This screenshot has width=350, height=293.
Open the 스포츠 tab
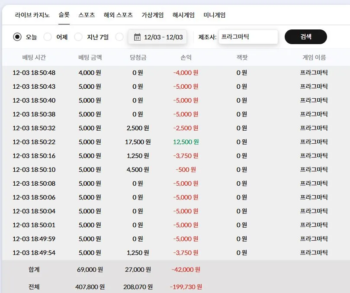[x=87, y=15]
